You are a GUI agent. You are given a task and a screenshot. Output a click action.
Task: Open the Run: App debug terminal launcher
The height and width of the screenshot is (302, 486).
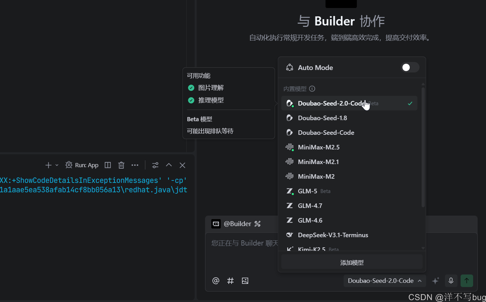coord(82,165)
